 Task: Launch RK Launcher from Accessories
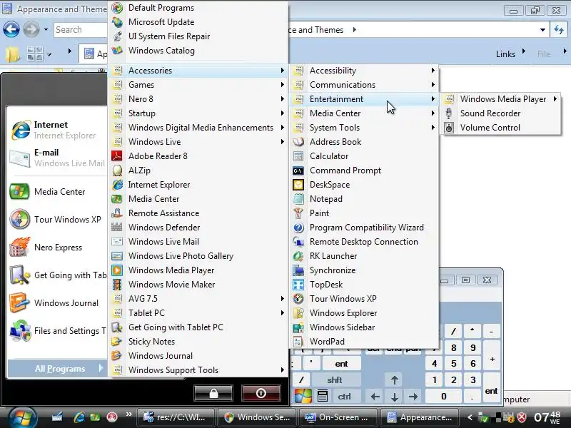(363, 256)
